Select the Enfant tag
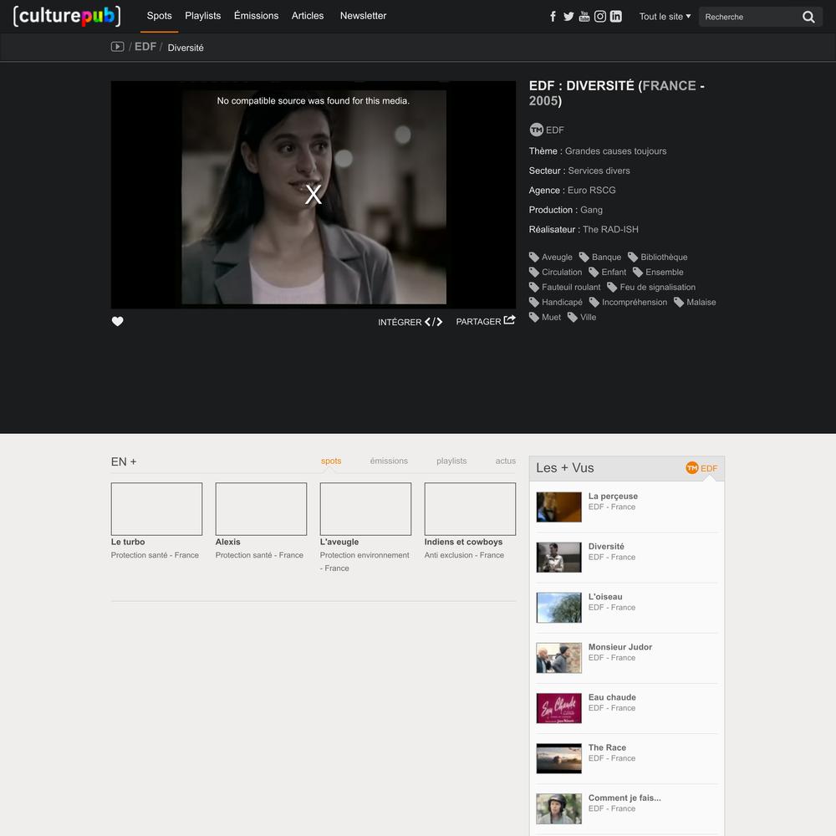The image size is (836, 836). 608,272
